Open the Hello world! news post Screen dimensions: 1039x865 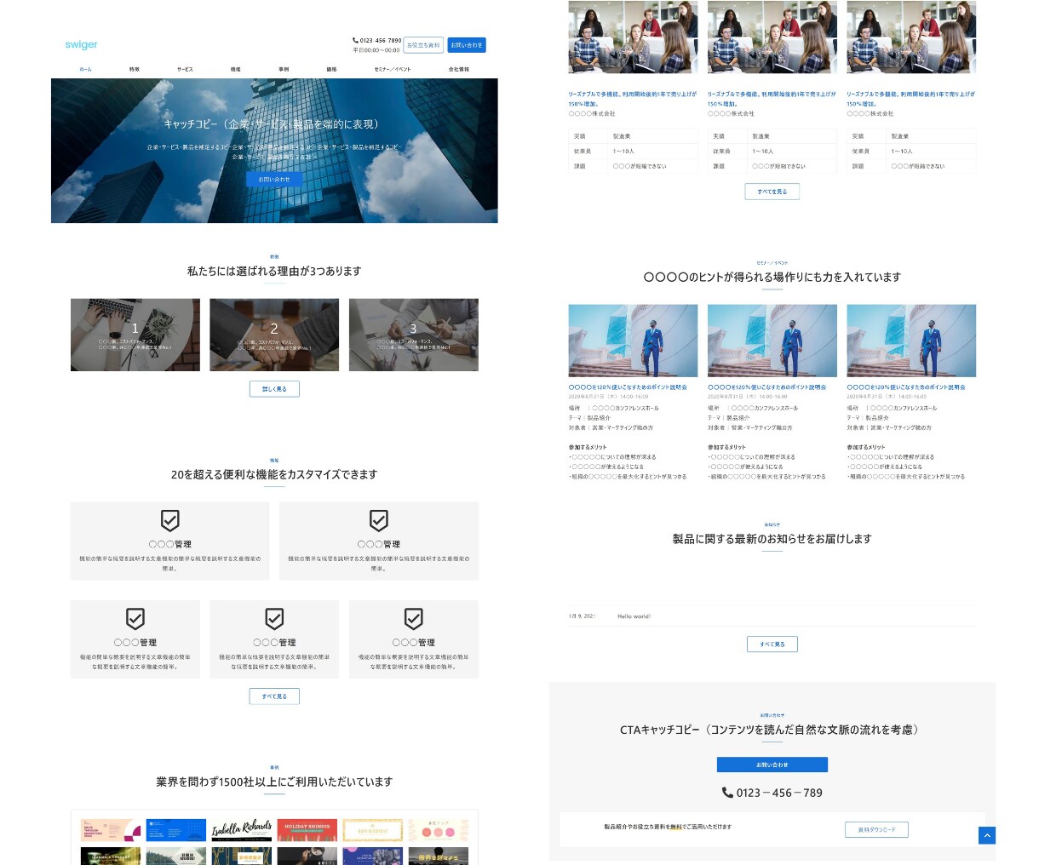634,616
